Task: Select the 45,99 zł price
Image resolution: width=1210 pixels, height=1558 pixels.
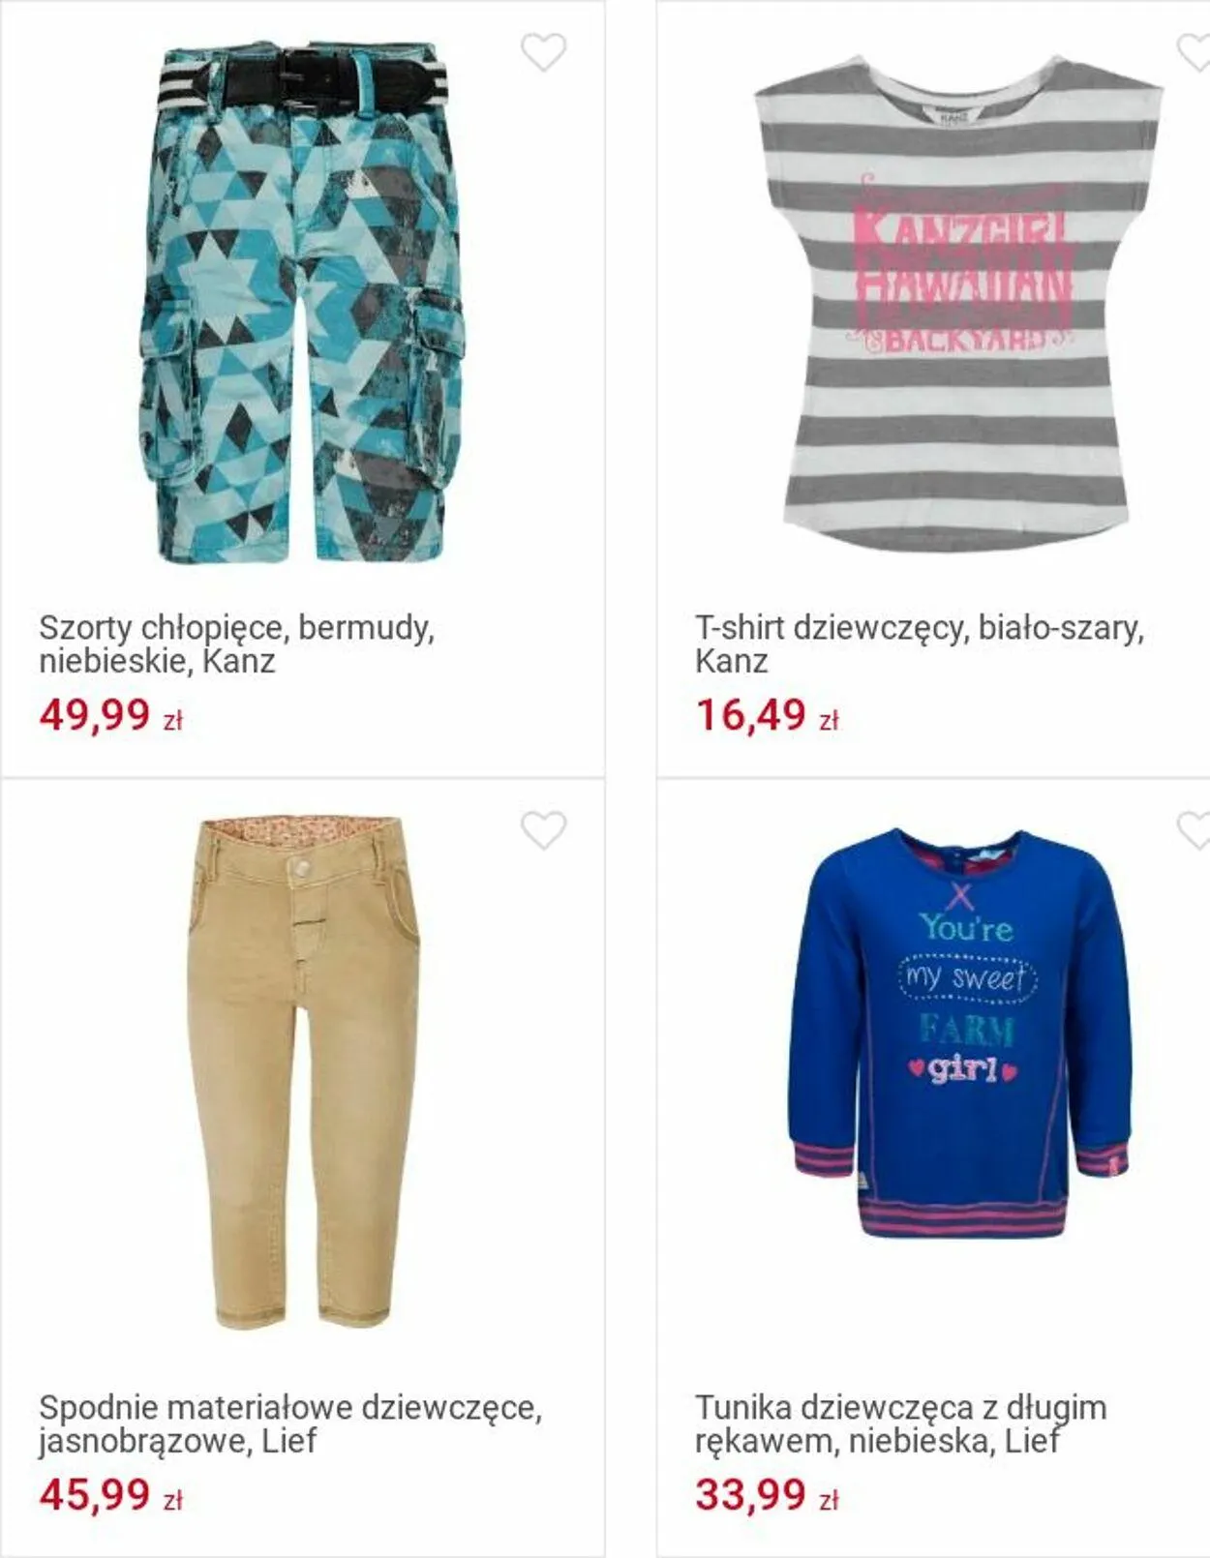Action: pyautogui.click(x=111, y=1495)
